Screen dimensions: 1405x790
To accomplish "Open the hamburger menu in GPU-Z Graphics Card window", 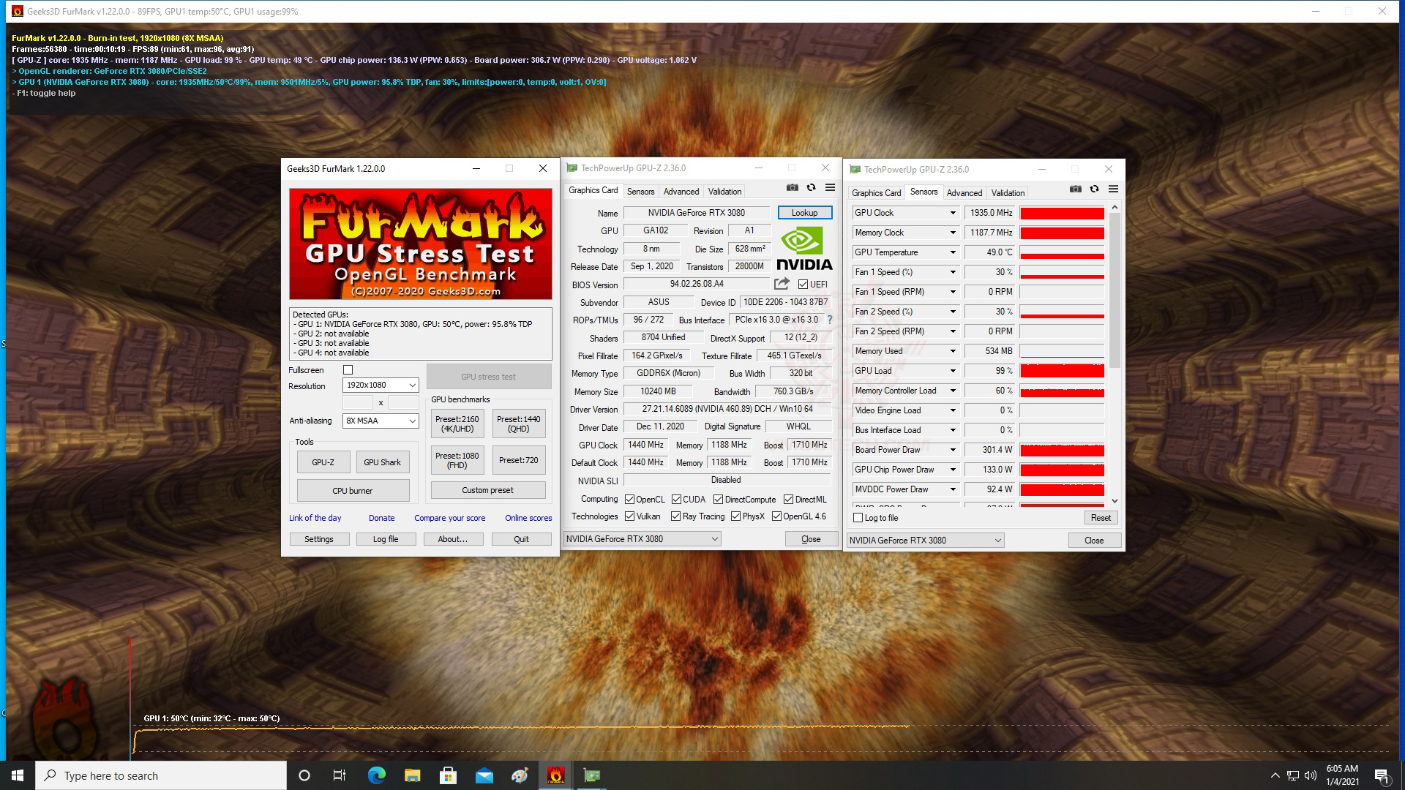I will point(830,188).
